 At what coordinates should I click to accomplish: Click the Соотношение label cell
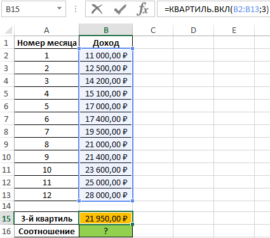pyautogui.click(x=46, y=231)
